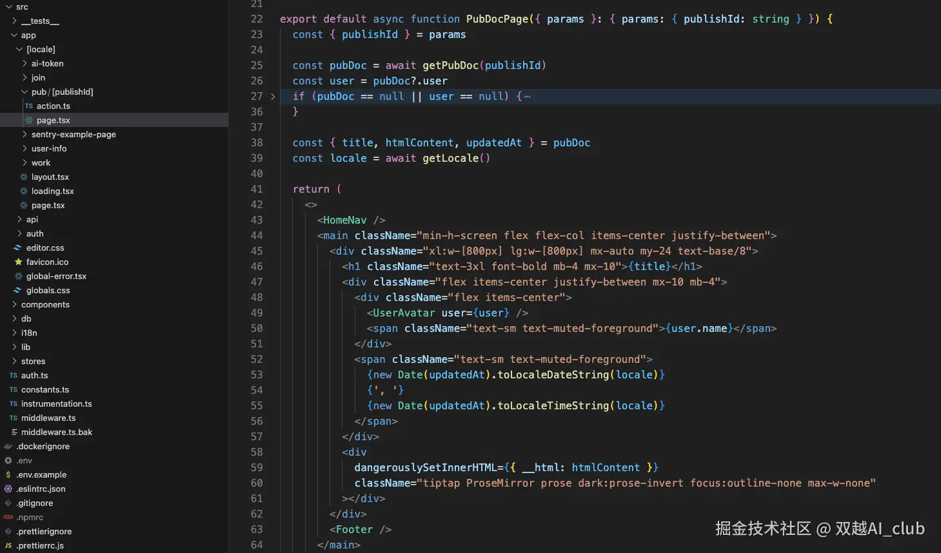Viewport: 941px width, 553px height.
Task: Expand the folded if block at line 27
Action: click(x=273, y=97)
